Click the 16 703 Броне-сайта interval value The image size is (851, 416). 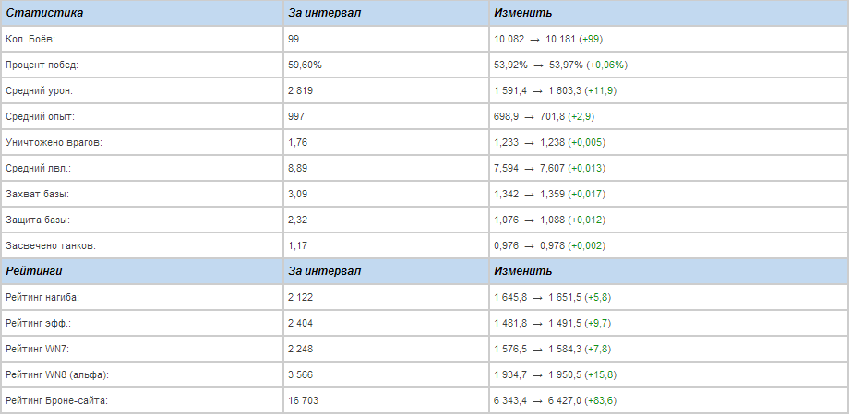click(x=305, y=400)
